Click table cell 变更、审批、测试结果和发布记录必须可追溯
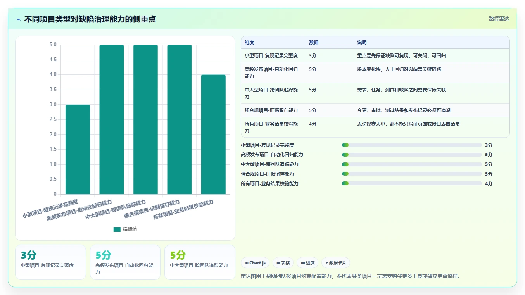Screen dimensions: 525x295 (404, 110)
